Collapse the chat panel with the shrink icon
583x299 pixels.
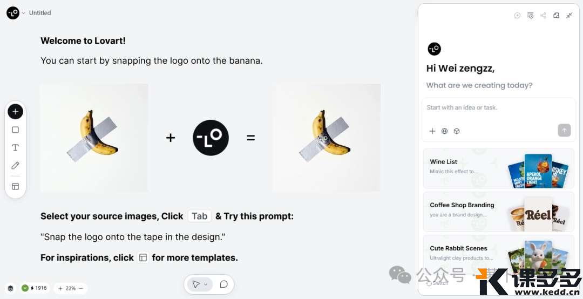pyautogui.click(x=570, y=15)
